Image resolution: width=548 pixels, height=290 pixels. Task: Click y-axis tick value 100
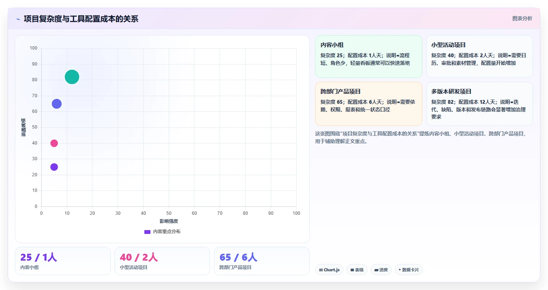tap(34, 48)
